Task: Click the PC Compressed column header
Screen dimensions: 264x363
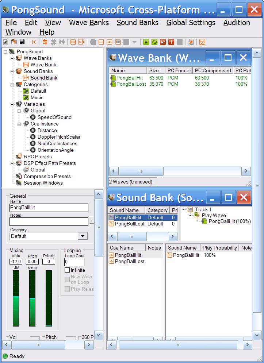Action: click(213, 70)
